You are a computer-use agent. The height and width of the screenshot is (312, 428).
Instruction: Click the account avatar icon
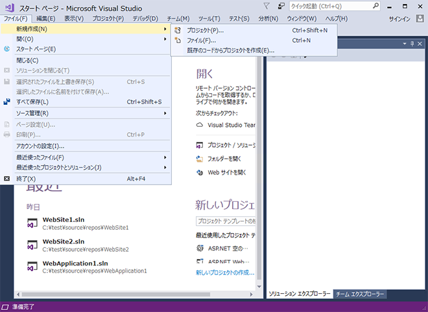coord(420,19)
